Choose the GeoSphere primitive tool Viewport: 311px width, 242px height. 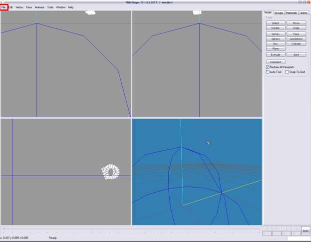tap(296, 38)
